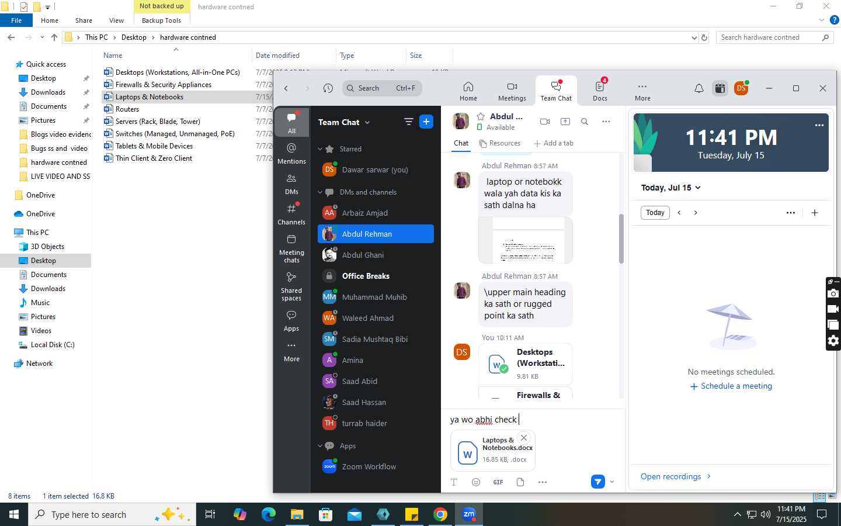Image resolution: width=841 pixels, height=526 pixels.
Task: Click the blue new chat plus button
Action: (x=426, y=122)
